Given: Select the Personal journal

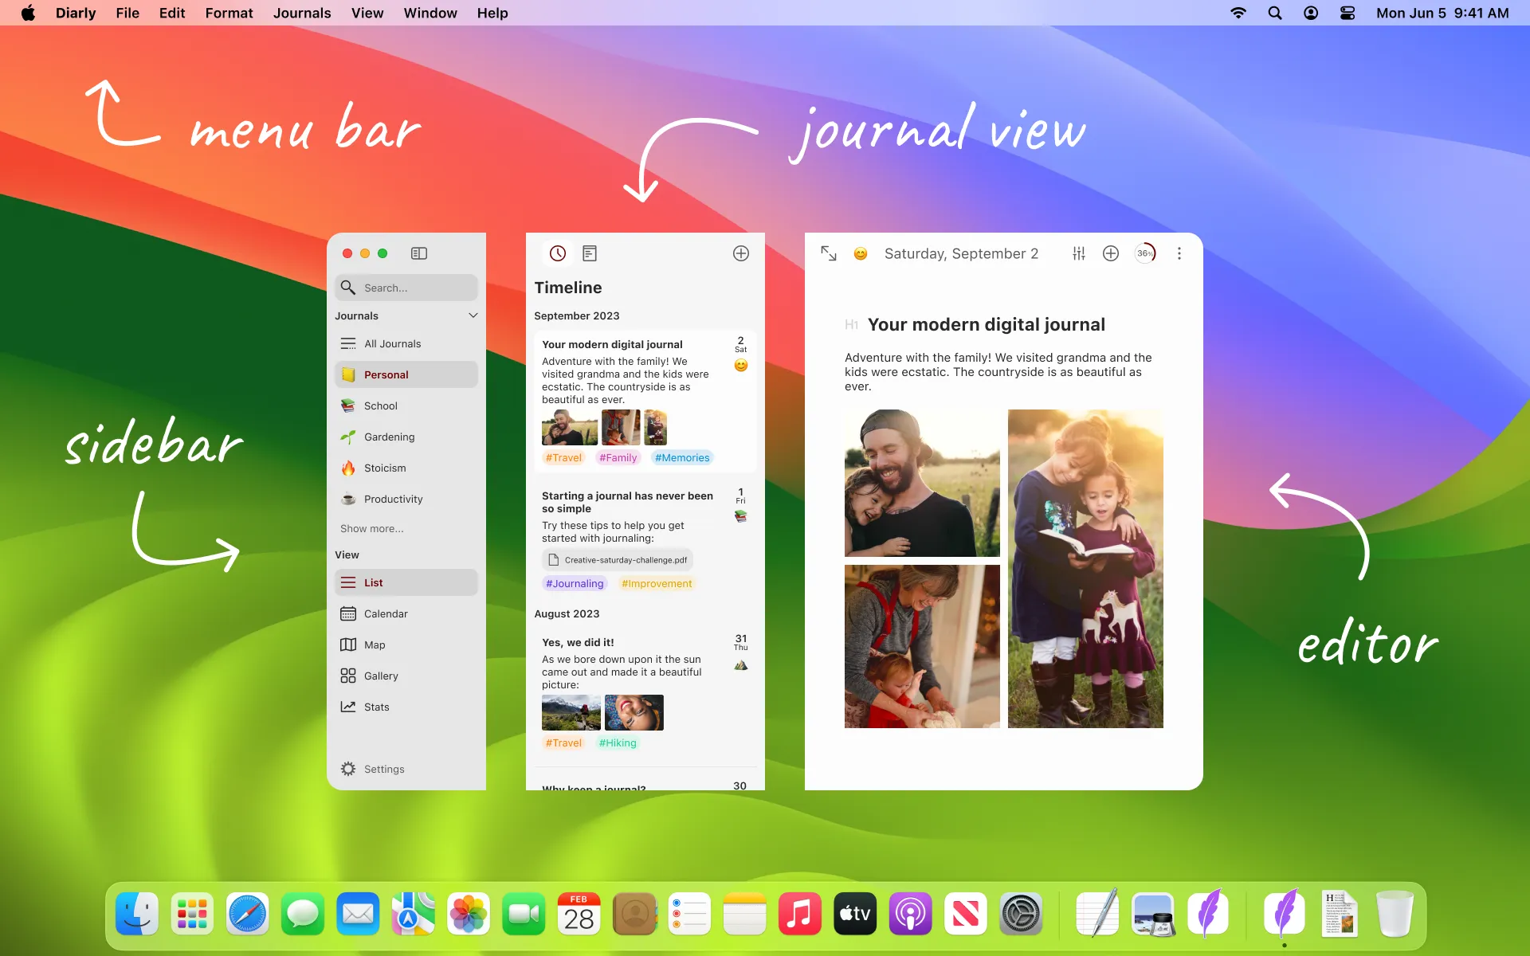Looking at the screenshot, I should [406, 374].
